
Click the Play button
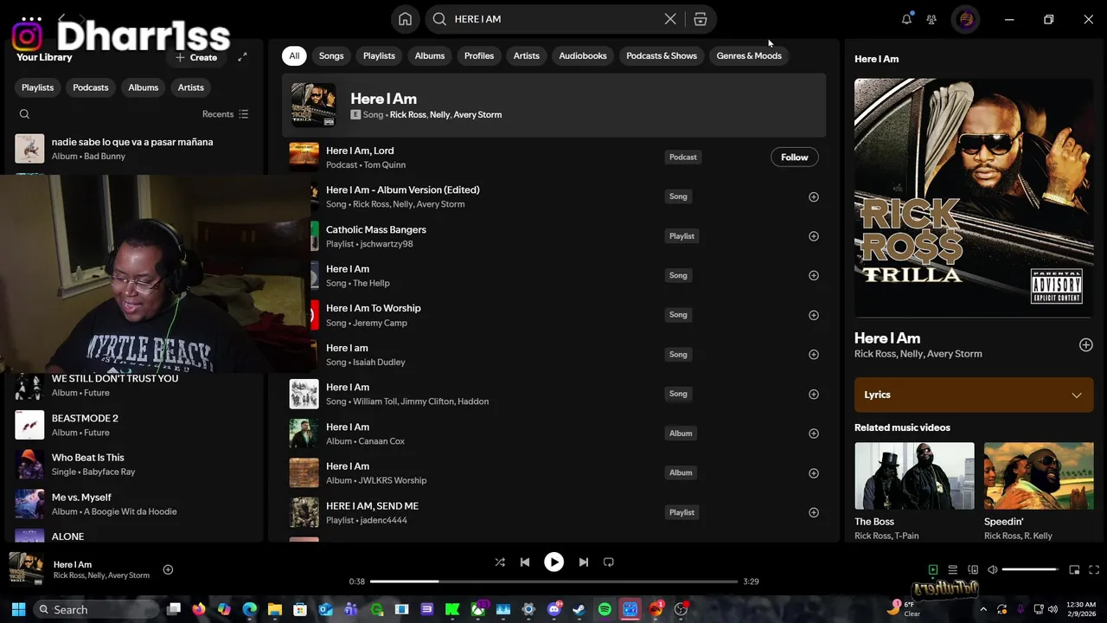pos(553,562)
